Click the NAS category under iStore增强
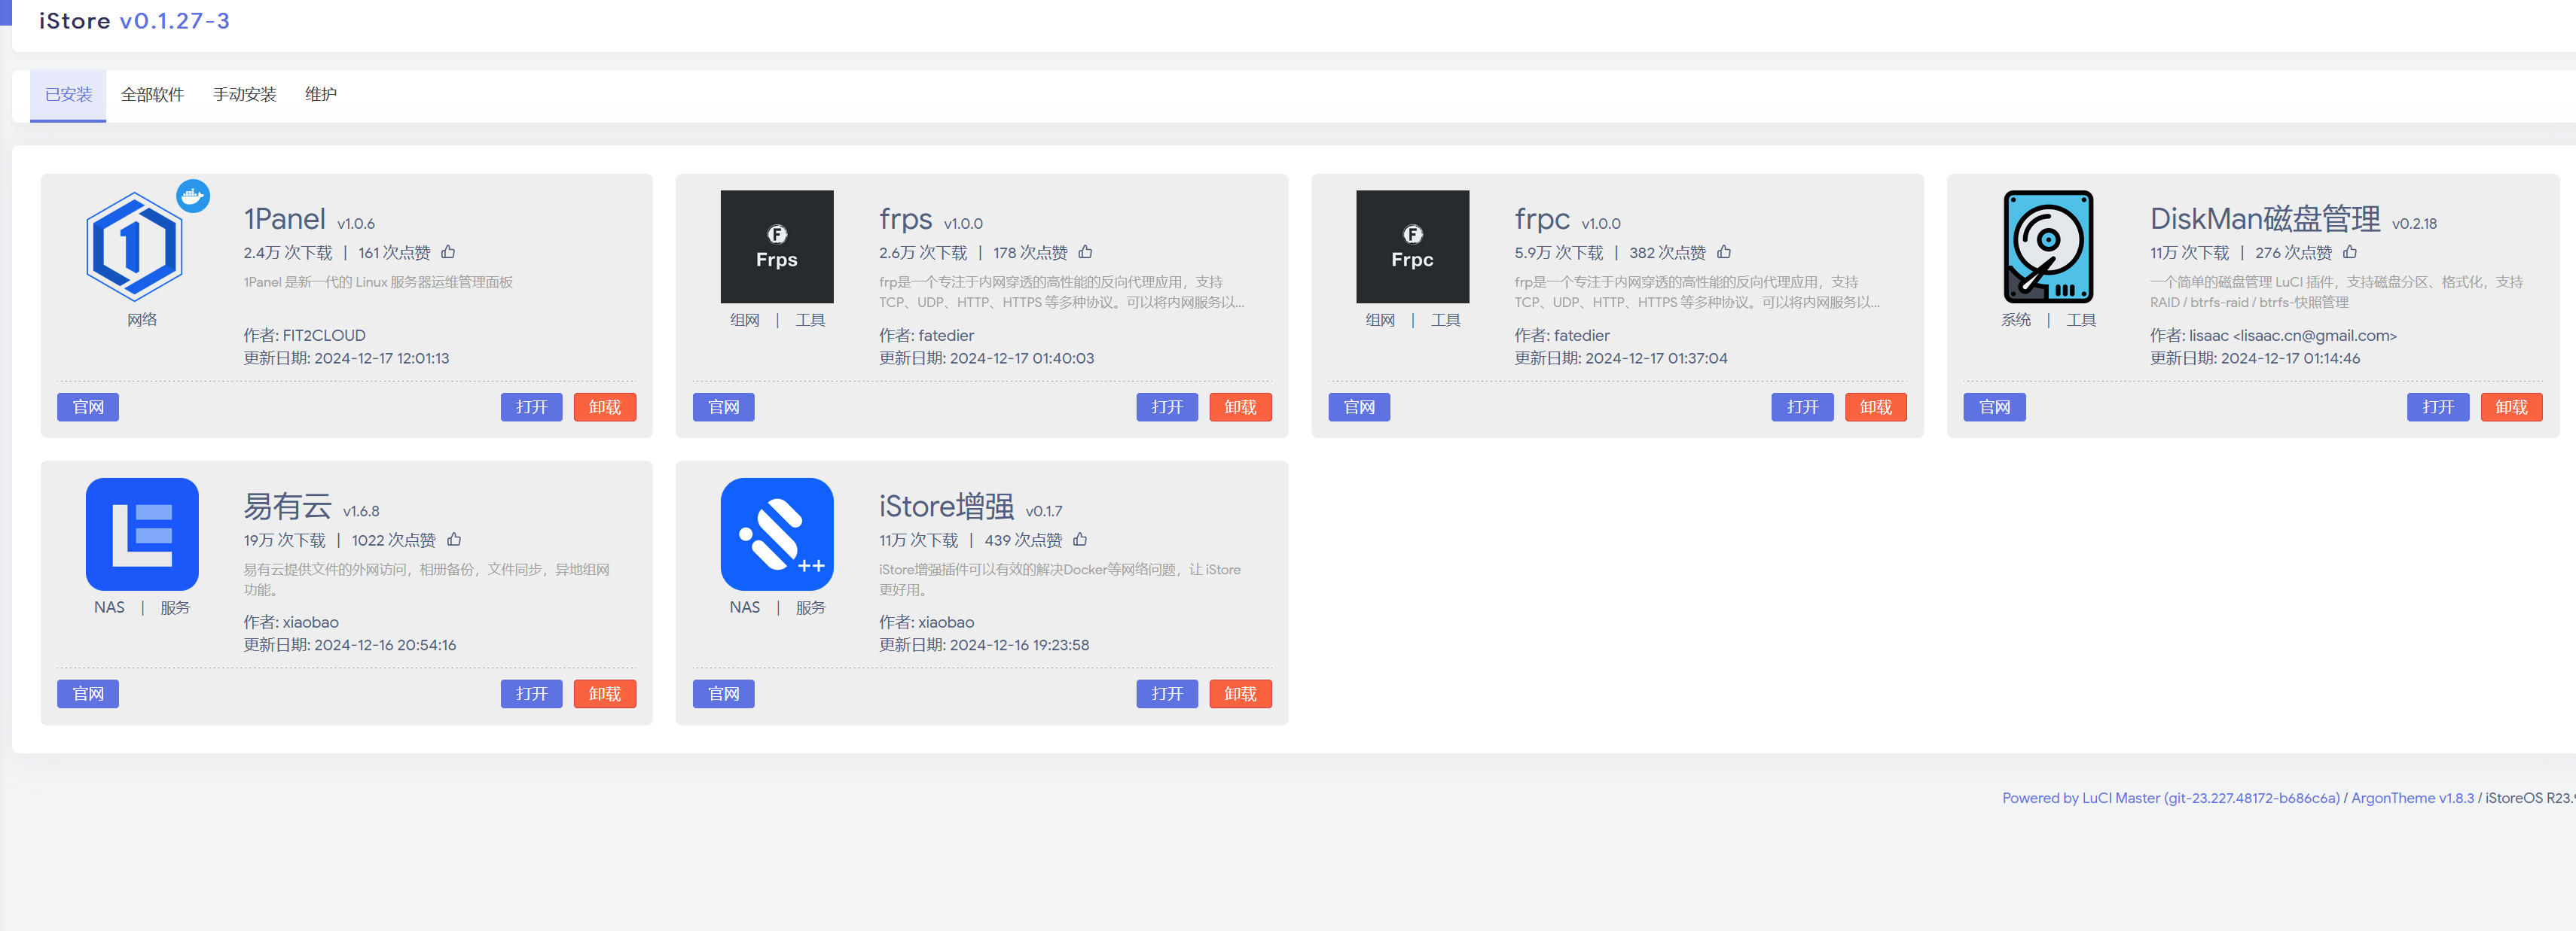 tap(744, 607)
